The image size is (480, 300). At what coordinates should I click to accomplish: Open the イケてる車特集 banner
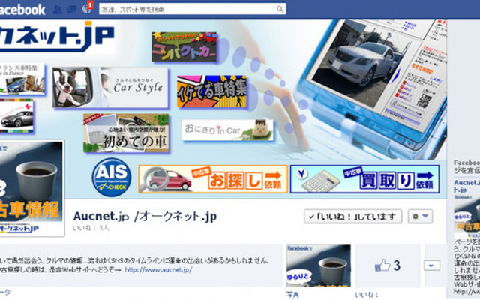[211, 91]
